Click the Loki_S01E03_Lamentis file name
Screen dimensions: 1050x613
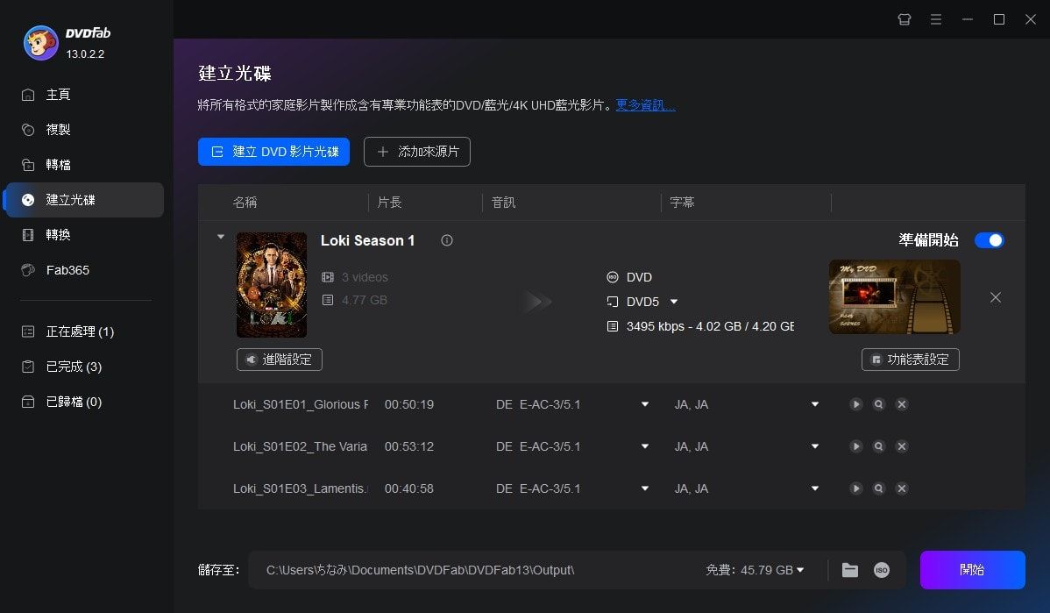click(301, 489)
